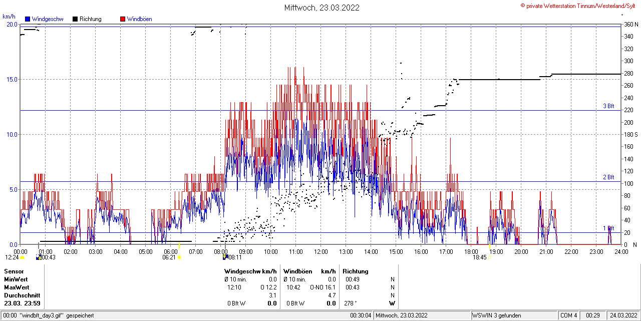Click the sunset marker icon beside 18:45
The height and width of the screenshot is (321, 641).
click(490, 257)
